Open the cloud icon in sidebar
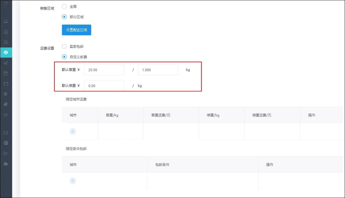The image size is (345, 198). 6,164
